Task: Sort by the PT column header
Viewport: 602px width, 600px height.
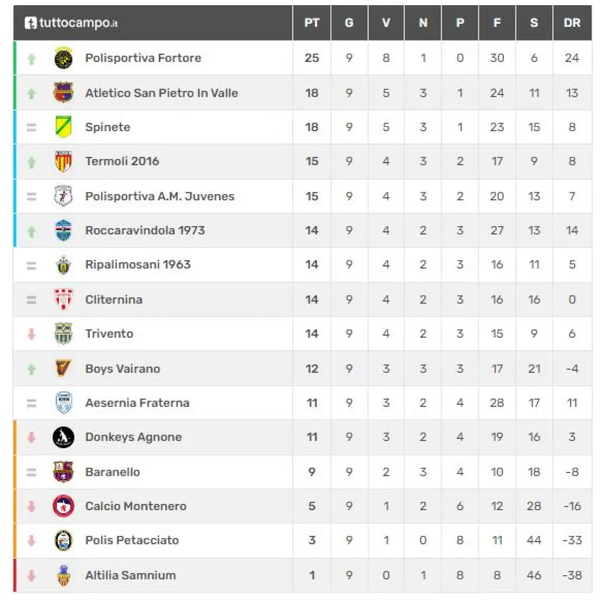Action: tap(312, 23)
